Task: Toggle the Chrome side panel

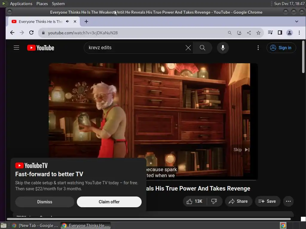Action: 280,33
